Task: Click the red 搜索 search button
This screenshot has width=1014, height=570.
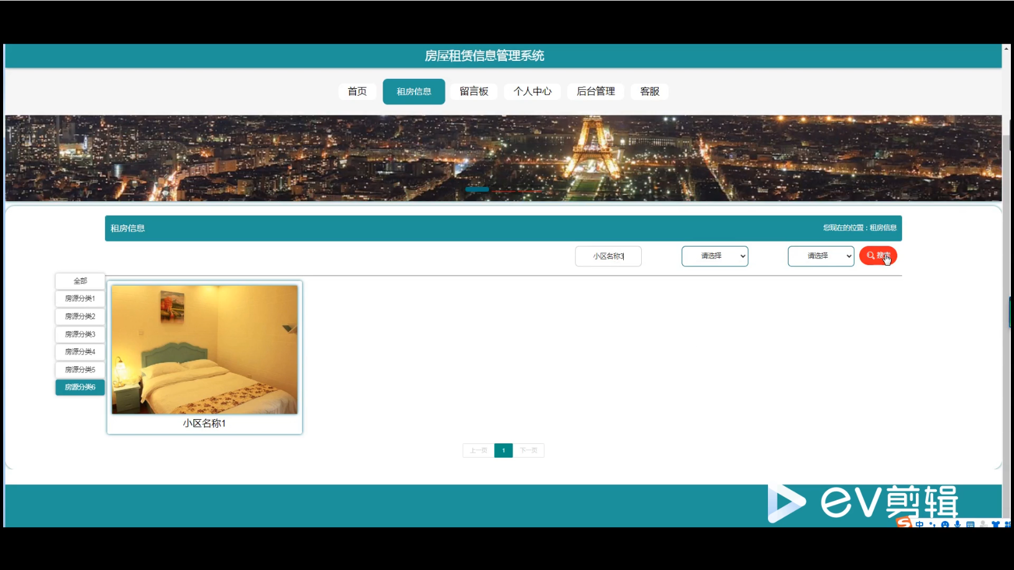Action: [x=878, y=255]
